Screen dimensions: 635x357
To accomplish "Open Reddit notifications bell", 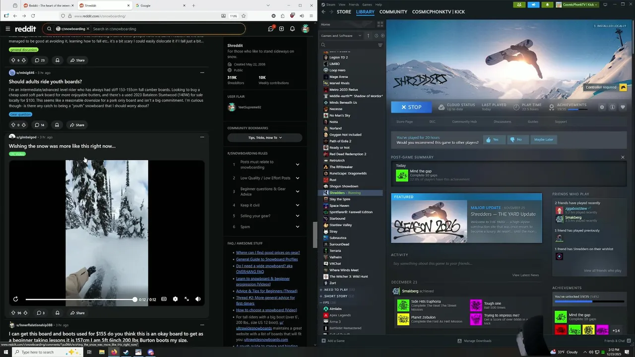I will click(x=292, y=29).
